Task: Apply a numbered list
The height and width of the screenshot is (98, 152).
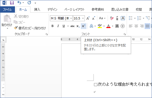Action: 139,18
